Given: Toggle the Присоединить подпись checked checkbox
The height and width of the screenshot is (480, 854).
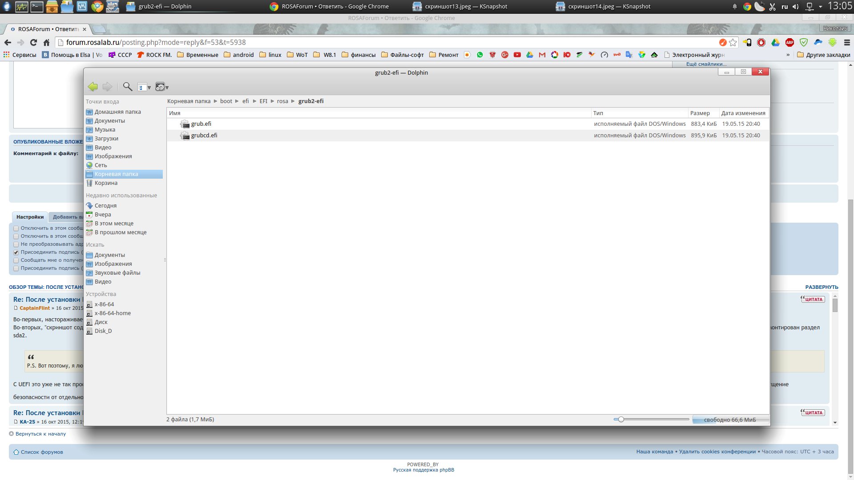Looking at the screenshot, I should click(x=16, y=252).
